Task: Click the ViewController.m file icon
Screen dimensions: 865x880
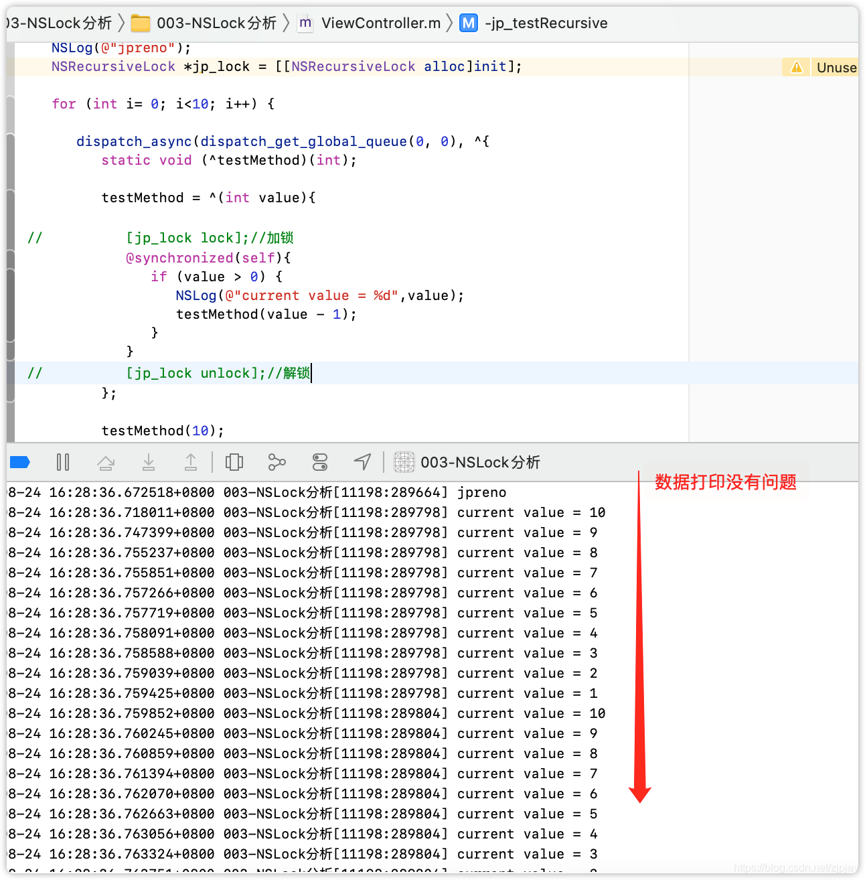Action: (x=305, y=23)
